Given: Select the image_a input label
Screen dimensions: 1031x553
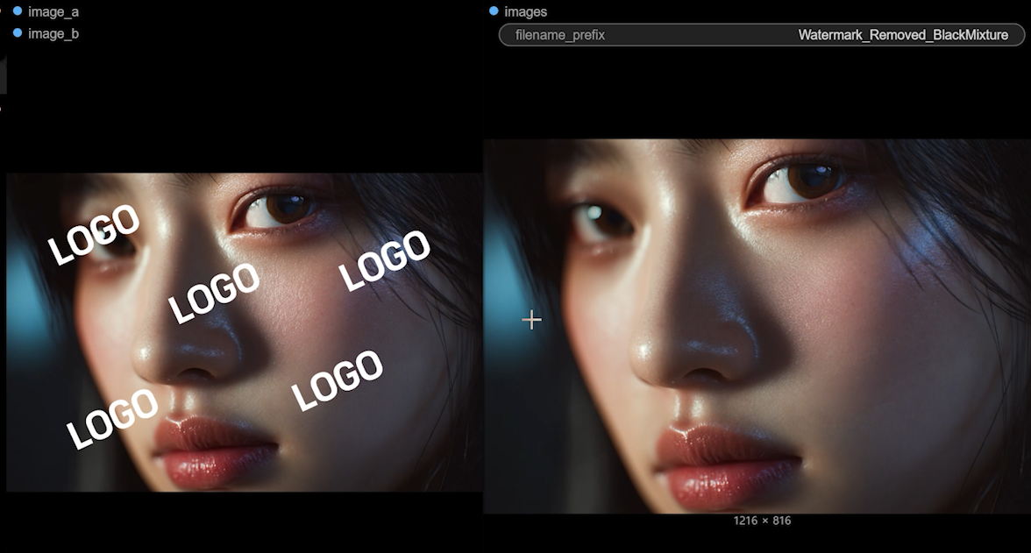Looking at the screenshot, I should [53, 12].
